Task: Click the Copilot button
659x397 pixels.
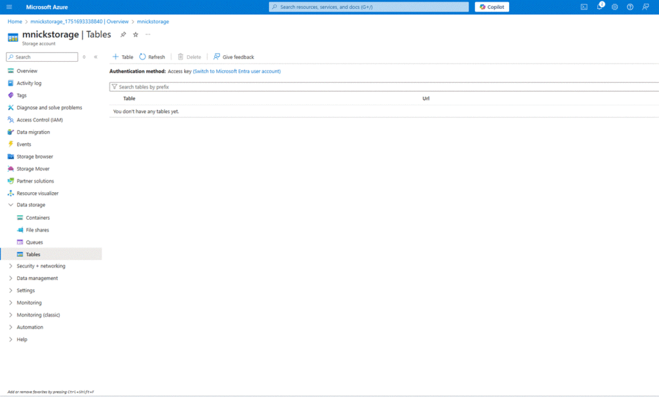Action: 492,7
